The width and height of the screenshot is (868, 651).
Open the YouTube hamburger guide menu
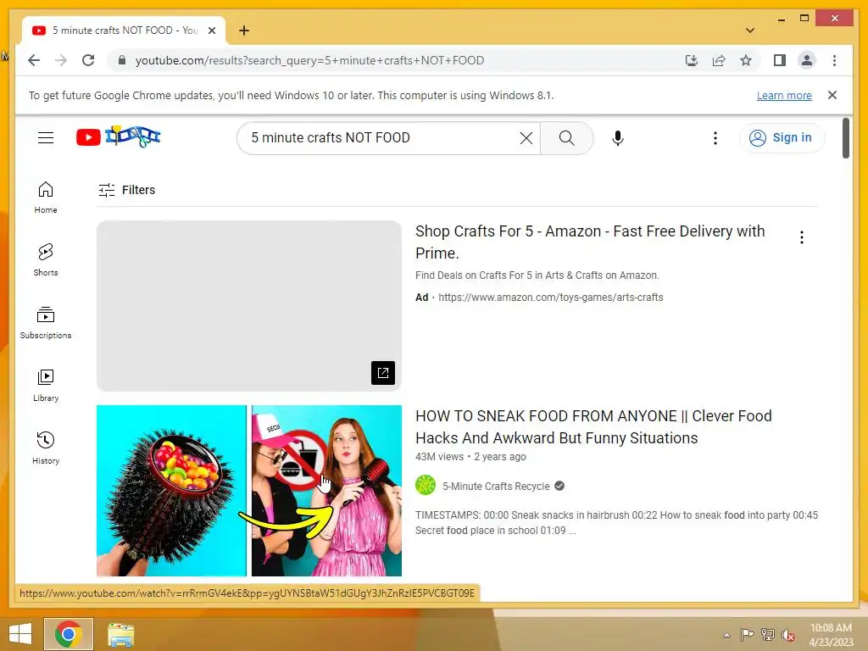(x=46, y=138)
